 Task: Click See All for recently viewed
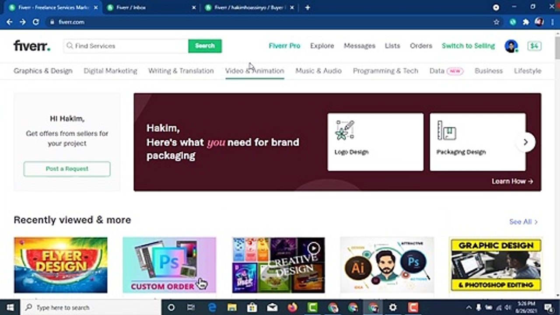tap(524, 222)
